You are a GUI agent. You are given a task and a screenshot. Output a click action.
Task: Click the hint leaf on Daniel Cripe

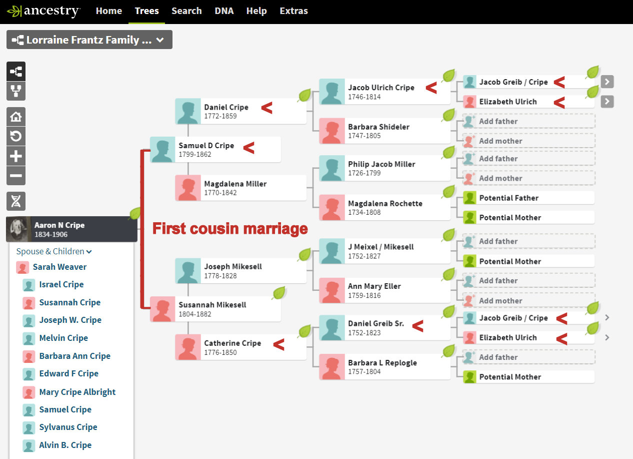(x=304, y=95)
